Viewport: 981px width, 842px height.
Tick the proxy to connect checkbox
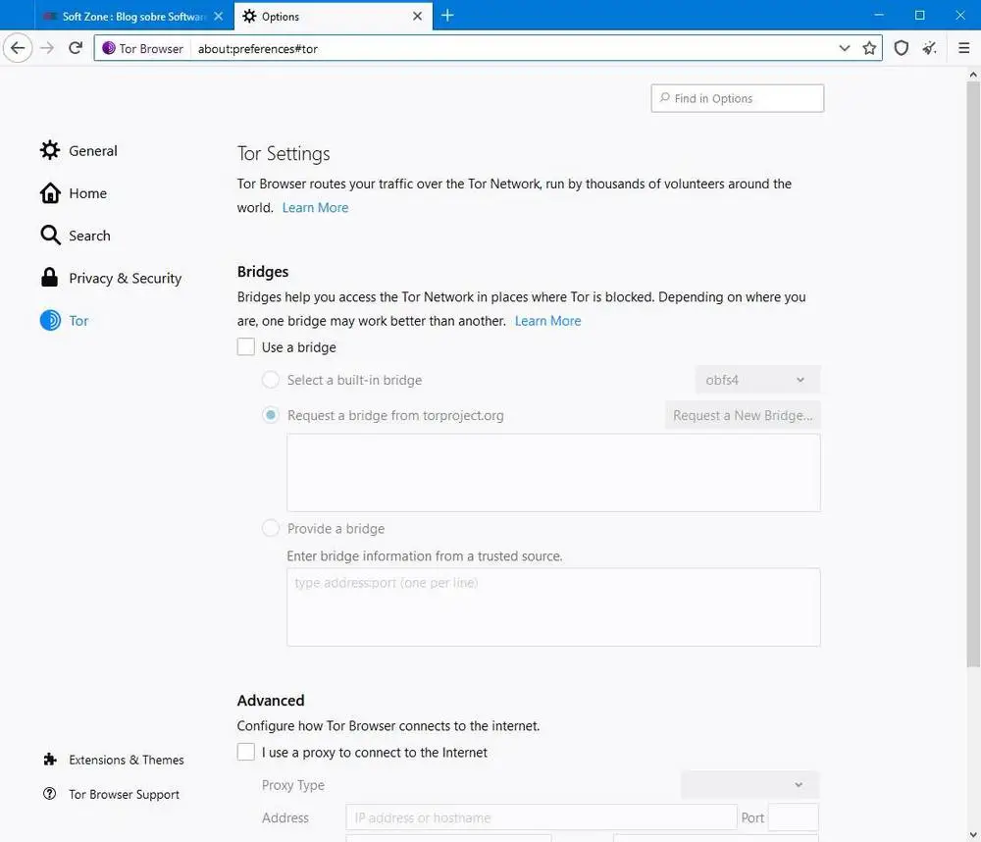click(x=246, y=752)
